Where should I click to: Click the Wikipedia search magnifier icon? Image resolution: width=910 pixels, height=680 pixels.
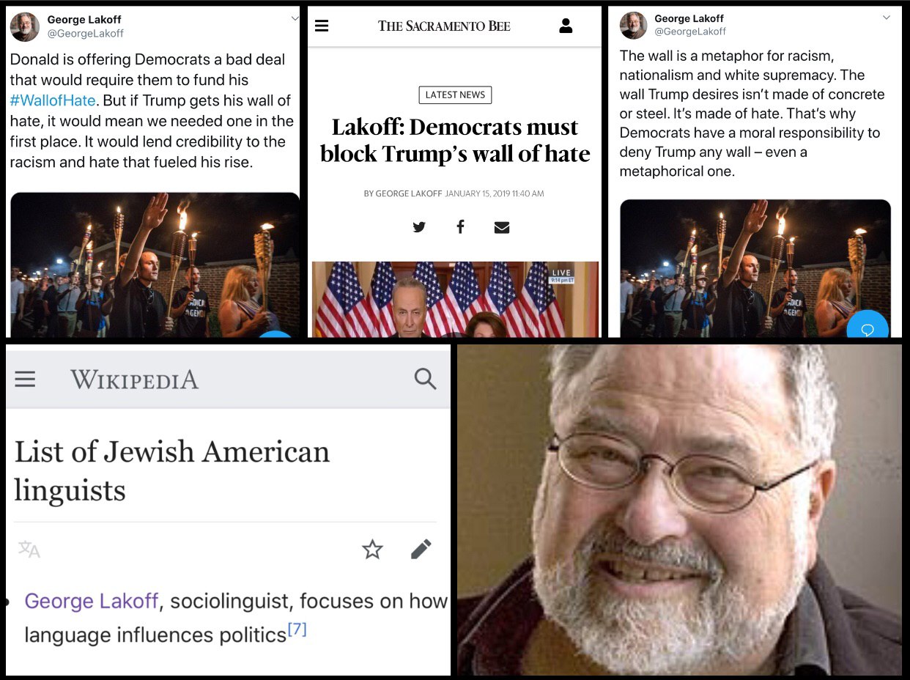pos(425,379)
